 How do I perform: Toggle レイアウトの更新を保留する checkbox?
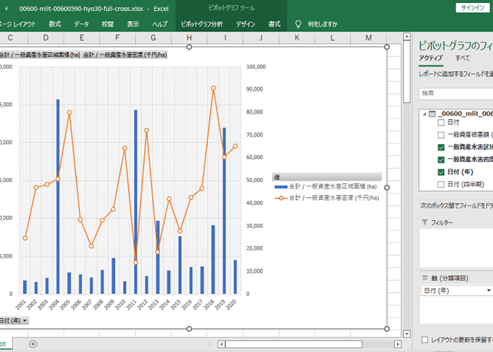pyautogui.click(x=425, y=340)
